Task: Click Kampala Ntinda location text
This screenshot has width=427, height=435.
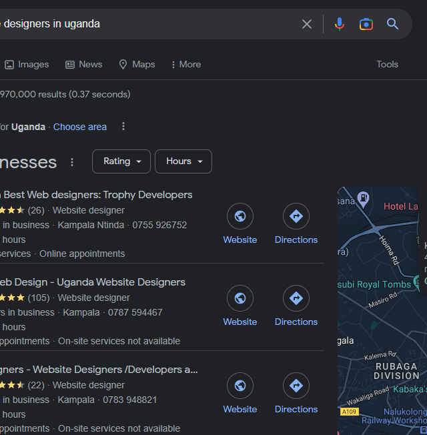Action: [91, 225]
